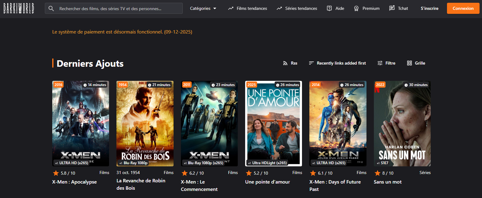Click the '31 oct. 1954' date text
Image resolution: width=482 pixels, height=198 pixels.
[x=128, y=173]
